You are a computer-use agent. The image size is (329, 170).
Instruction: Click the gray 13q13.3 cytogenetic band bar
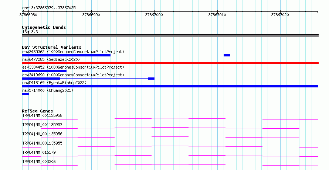170,36
